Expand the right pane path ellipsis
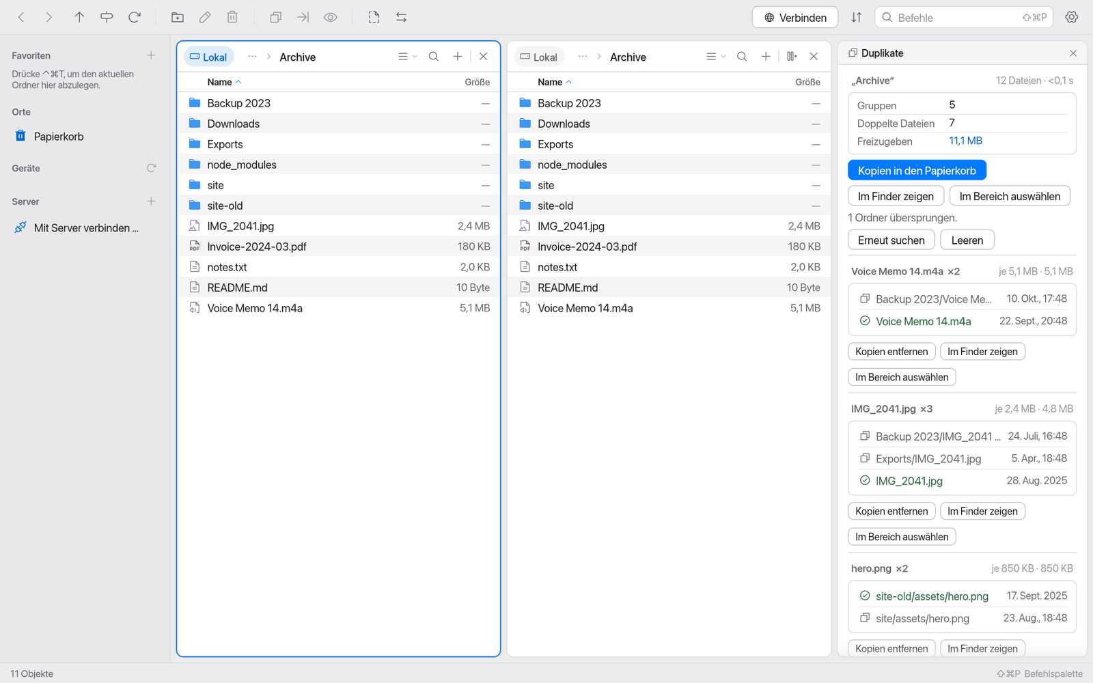This screenshot has width=1093, height=683. [x=583, y=57]
